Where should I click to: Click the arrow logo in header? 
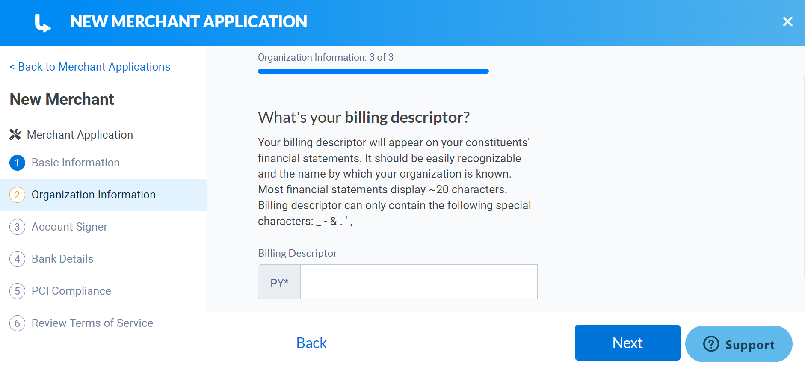tap(43, 23)
